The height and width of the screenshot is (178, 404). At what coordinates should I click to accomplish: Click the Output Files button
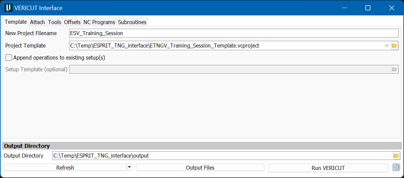(200, 168)
